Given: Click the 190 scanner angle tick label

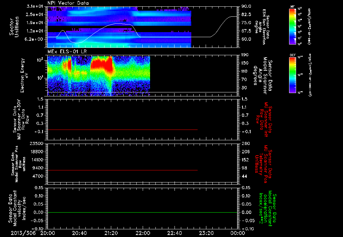Looking at the screenshot, I should [245, 55].
